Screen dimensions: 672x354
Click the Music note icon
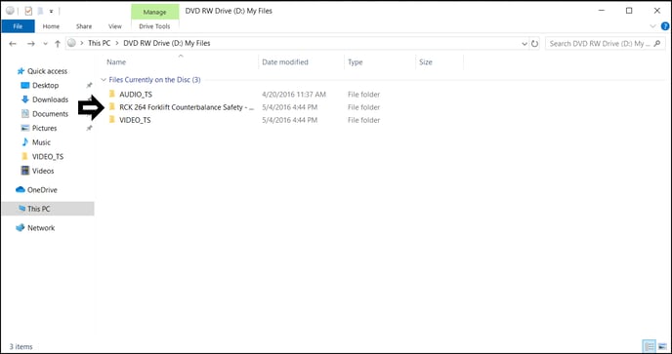[24, 142]
